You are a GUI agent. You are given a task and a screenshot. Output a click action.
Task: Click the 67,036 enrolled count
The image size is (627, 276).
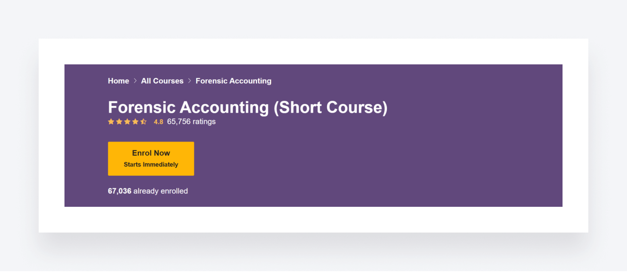pos(120,191)
